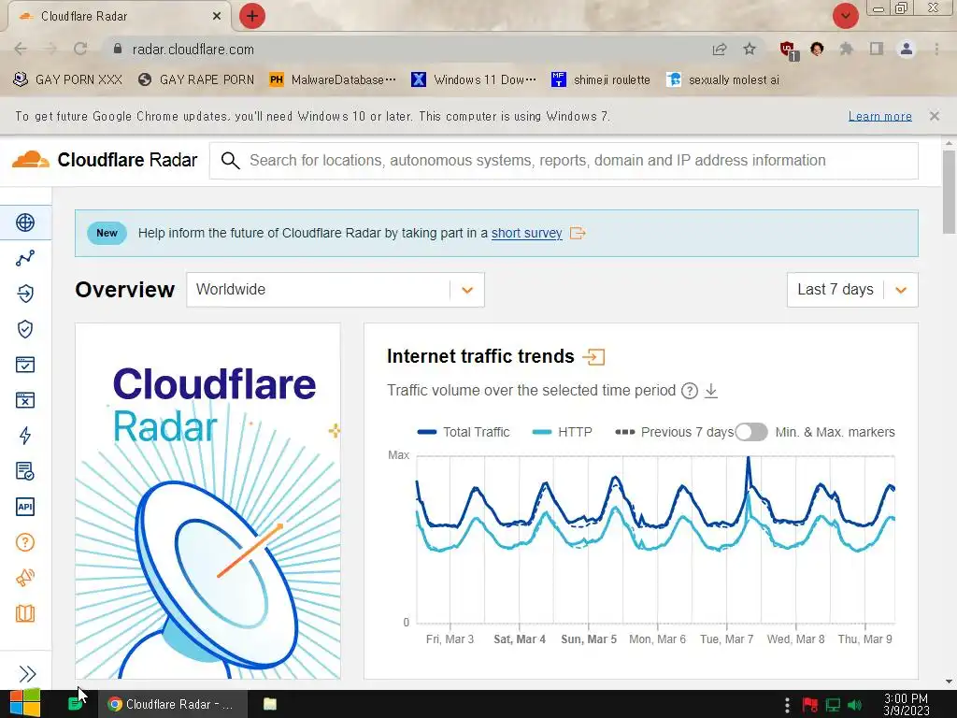Screen dimensions: 957x718
Task: Open the document checklist reports sidebar icon
Action: [25, 471]
